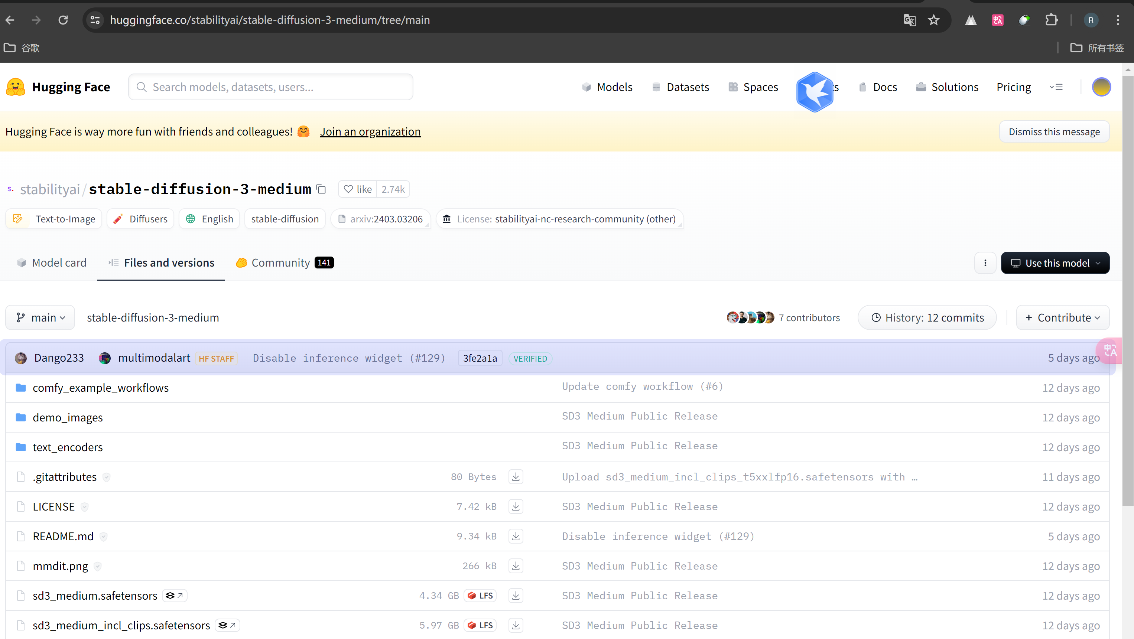1134x639 pixels.
Task: Download the LICENSE file
Action: click(x=516, y=506)
